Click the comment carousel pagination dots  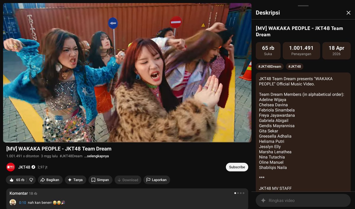[239, 193]
